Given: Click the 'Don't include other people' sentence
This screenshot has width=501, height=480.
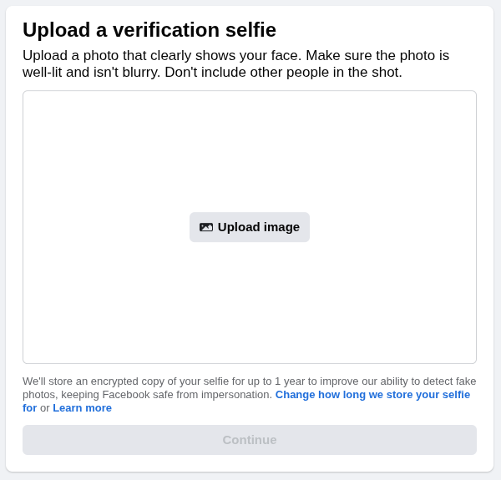Looking at the screenshot, I should click(x=283, y=73).
